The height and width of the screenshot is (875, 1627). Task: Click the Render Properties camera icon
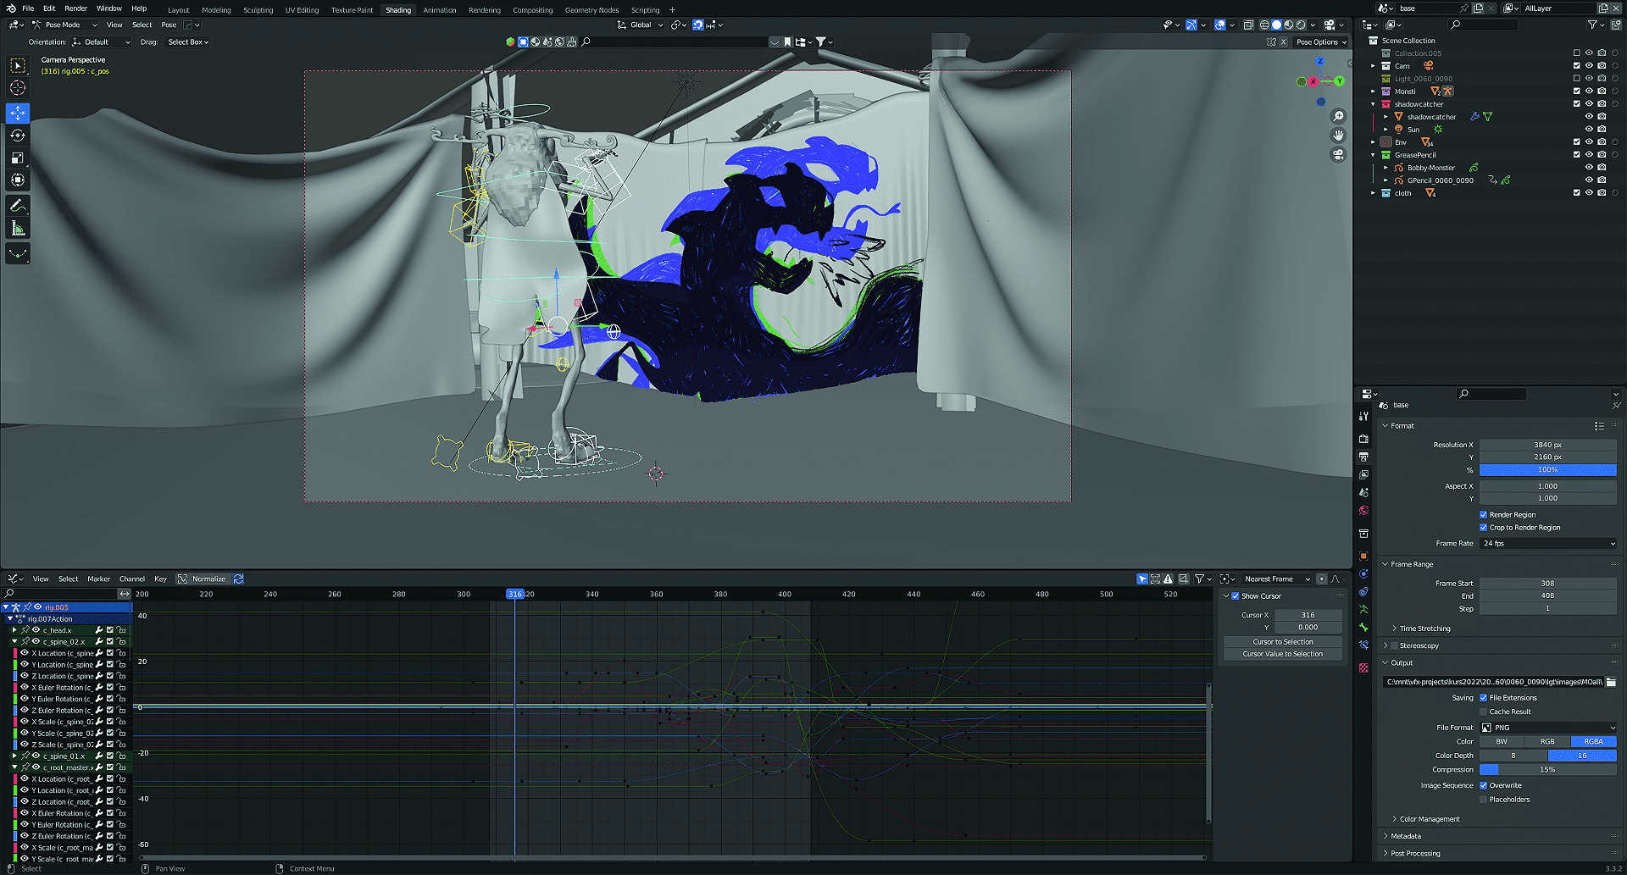tap(1364, 439)
